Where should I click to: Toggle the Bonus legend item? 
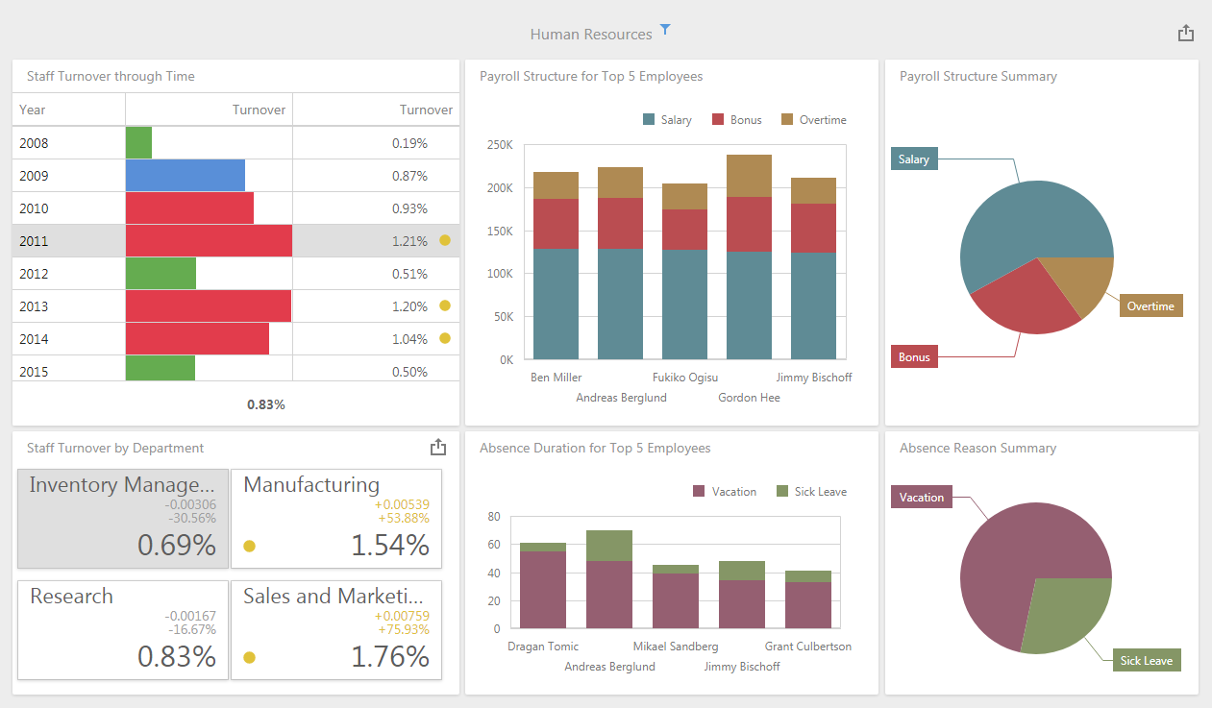tap(736, 120)
